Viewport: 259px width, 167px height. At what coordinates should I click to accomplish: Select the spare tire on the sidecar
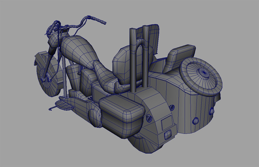click(x=201, y=76)
